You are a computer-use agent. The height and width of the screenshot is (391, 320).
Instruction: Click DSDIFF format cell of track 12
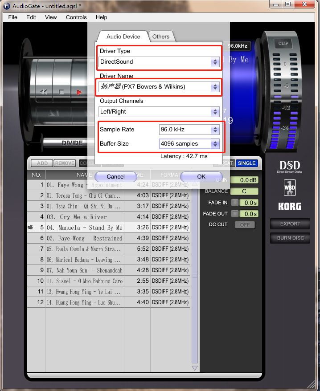click(x=170, y=302)
